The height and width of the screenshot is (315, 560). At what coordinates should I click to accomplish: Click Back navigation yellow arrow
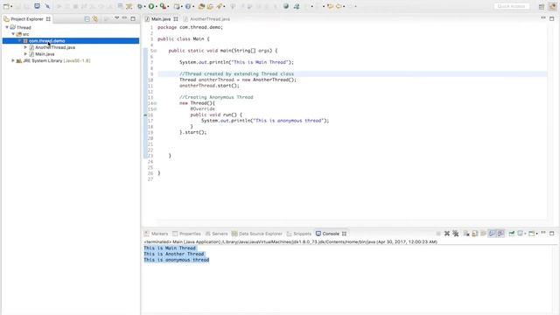[x=330, y=6]
